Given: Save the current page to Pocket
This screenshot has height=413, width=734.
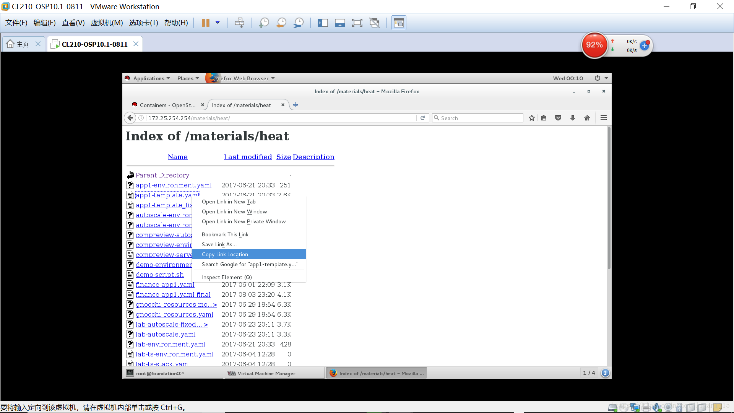Looking at the screenshot, I should [x=558, y=118].
